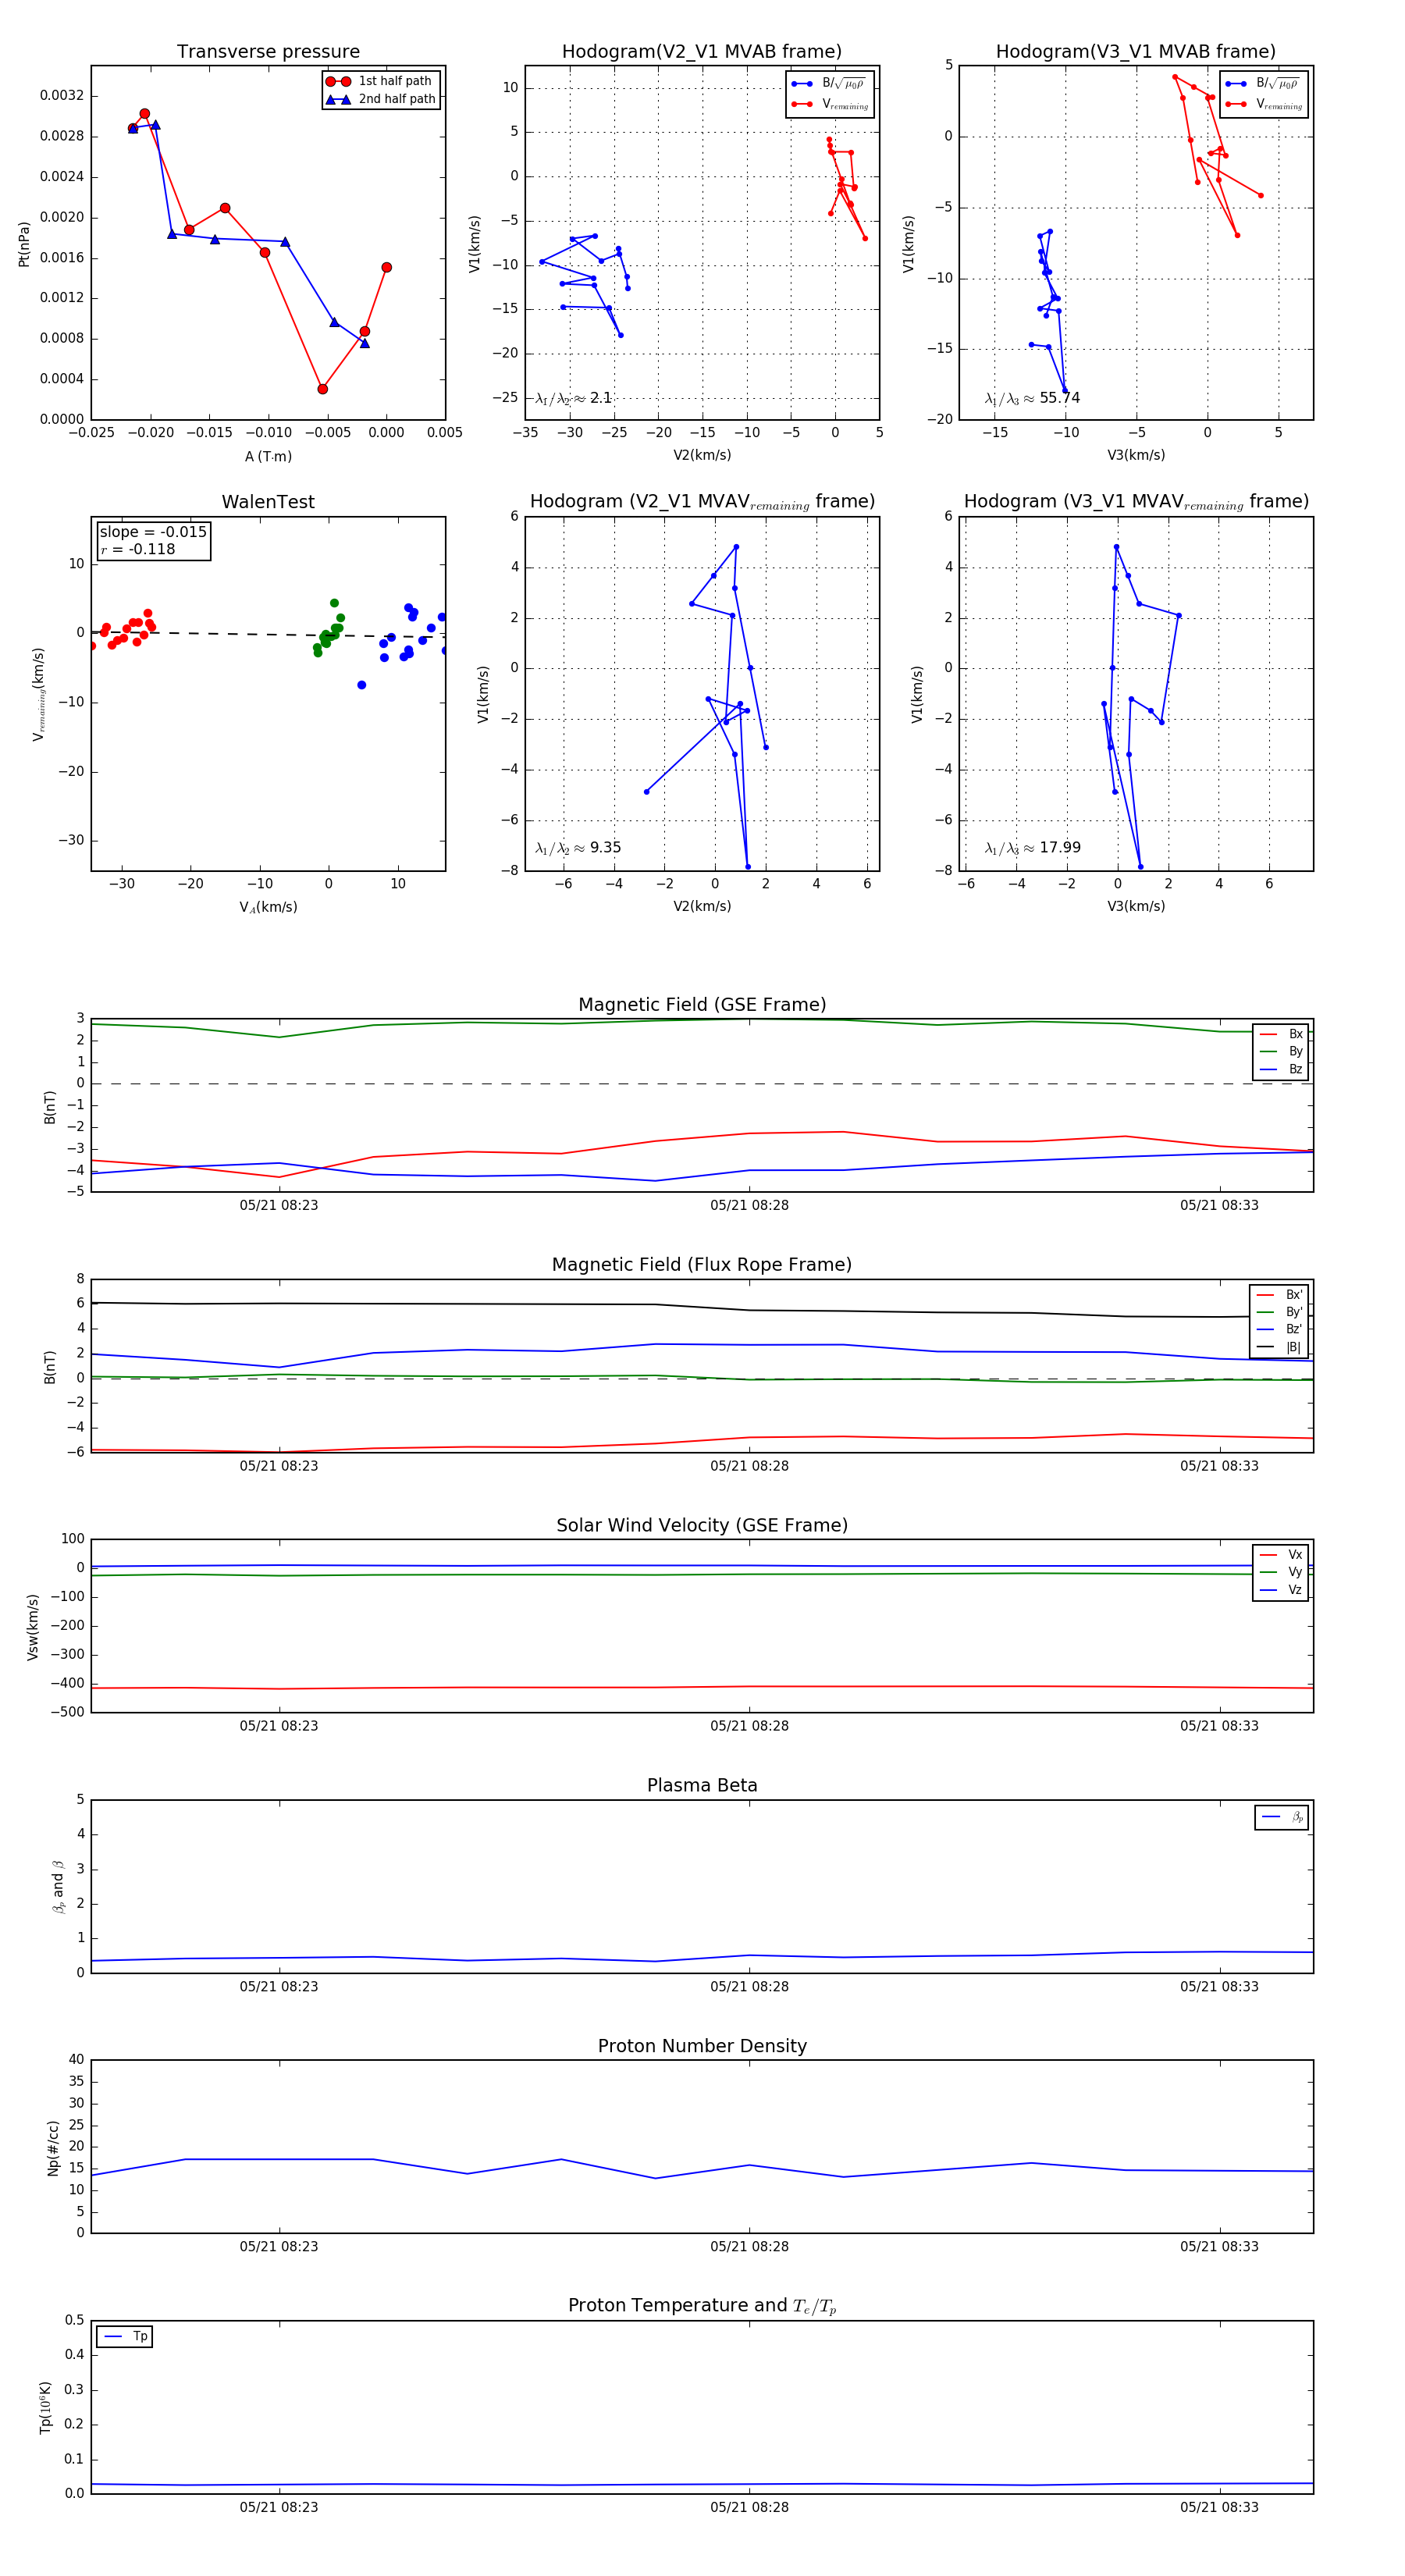Select the "Bx" legend entry in GSE plot

(1281, 1034)
